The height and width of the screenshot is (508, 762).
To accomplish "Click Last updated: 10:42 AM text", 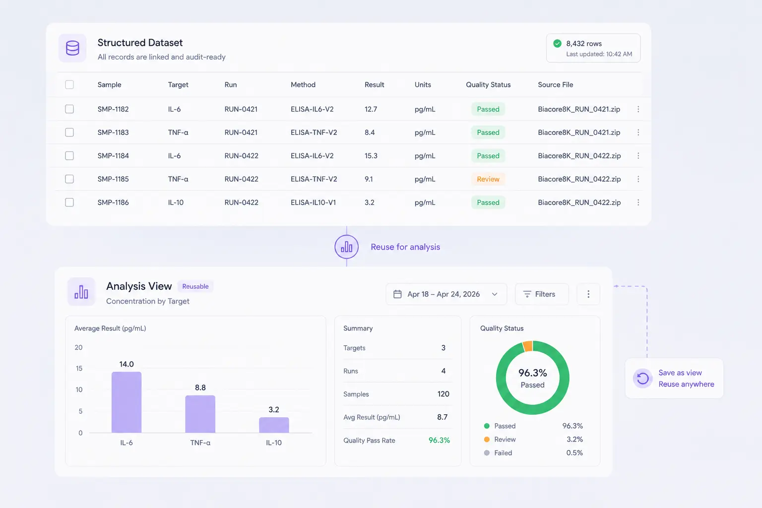I will 599,54.
